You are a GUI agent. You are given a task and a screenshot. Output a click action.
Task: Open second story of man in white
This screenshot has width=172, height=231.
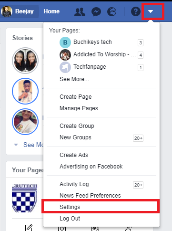(x=25, y=91)
